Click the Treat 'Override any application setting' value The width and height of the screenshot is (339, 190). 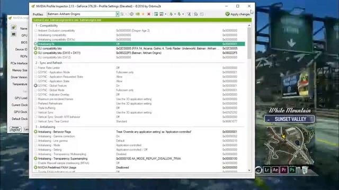[x=154, y=131]
